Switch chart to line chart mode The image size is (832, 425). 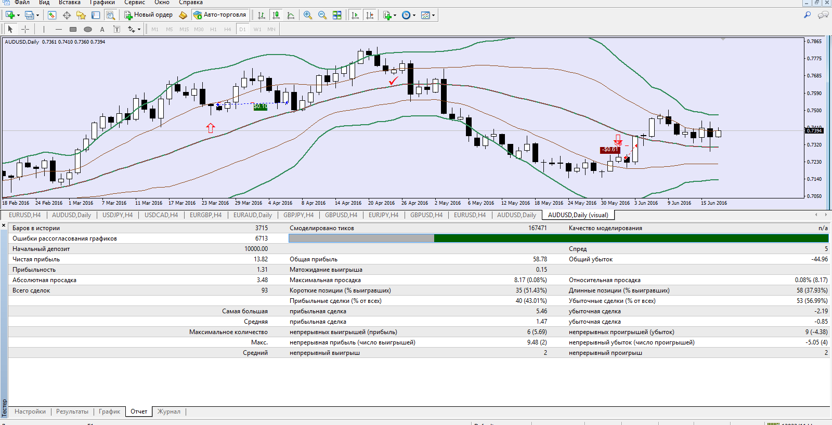[291, 15]
